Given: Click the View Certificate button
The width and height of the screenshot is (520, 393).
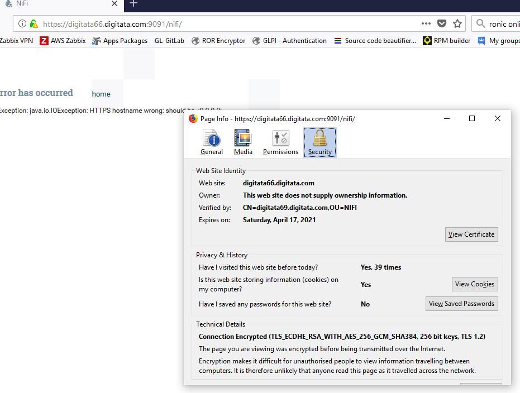Looking at the screenshot, I should coord(471,234).
